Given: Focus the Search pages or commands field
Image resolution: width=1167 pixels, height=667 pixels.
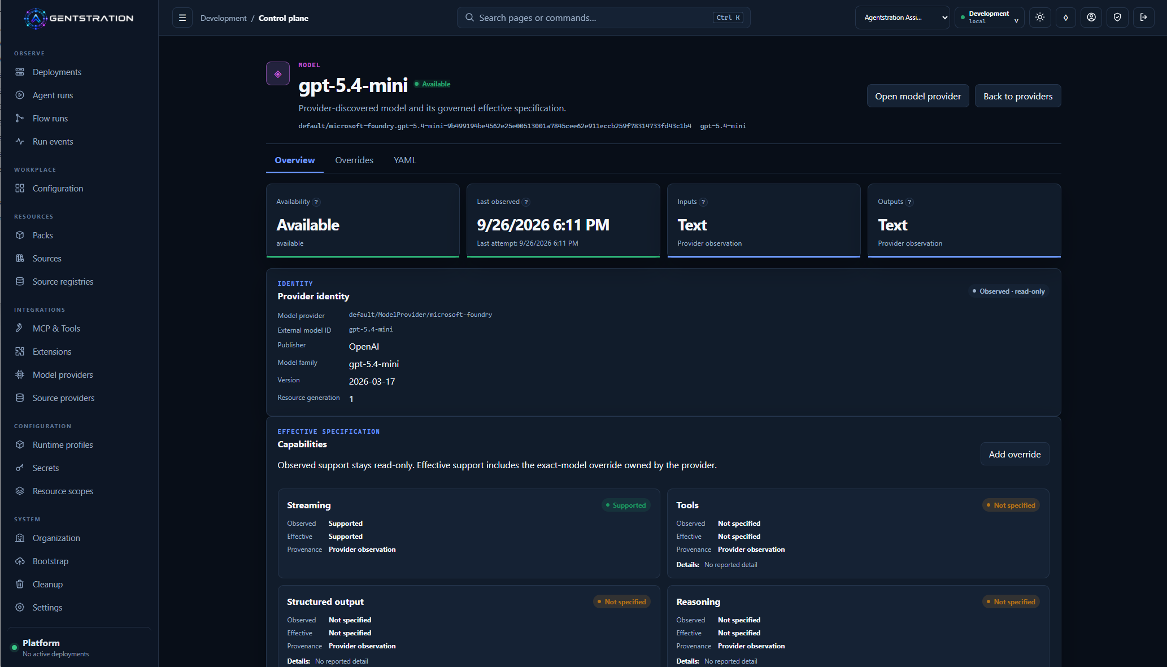Looking at the screenshot, I should pos(603,18).
